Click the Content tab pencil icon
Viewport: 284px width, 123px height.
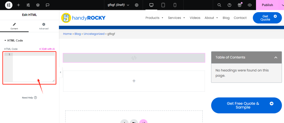14,24
